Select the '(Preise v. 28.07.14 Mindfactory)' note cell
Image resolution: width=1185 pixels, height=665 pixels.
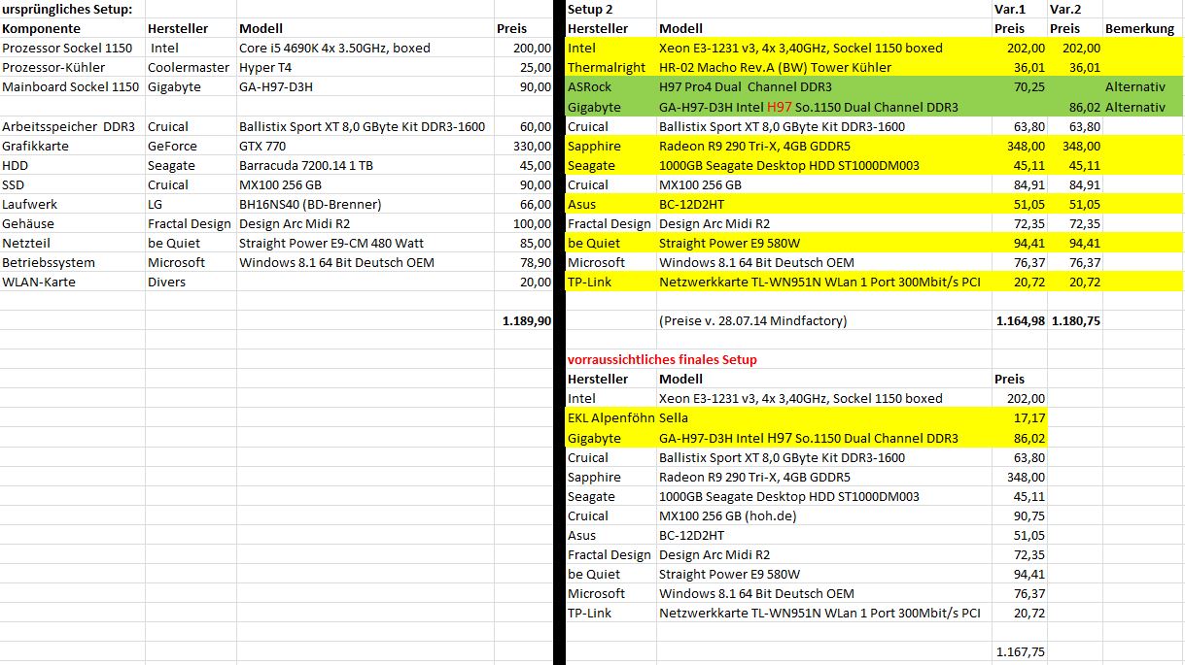[x=824, y=320]
